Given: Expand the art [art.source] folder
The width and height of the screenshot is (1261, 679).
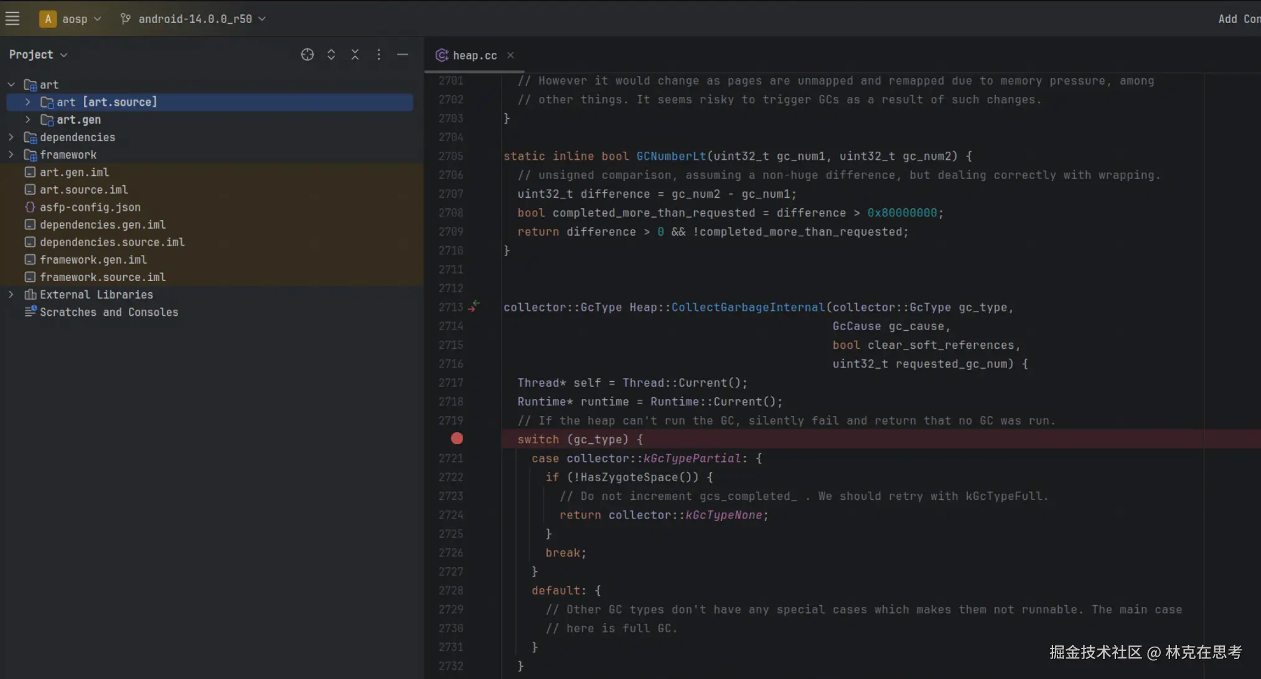Looking at the screenshot, I should click(28, 102).
